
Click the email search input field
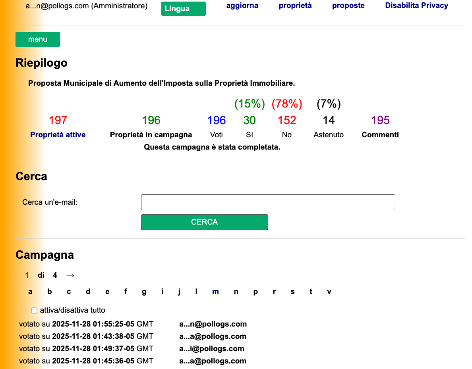(268, 202)
